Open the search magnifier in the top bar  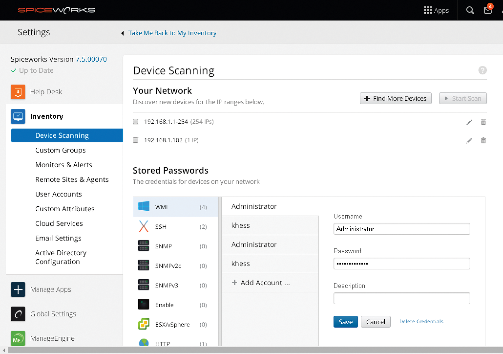click(x=470, y=10)
